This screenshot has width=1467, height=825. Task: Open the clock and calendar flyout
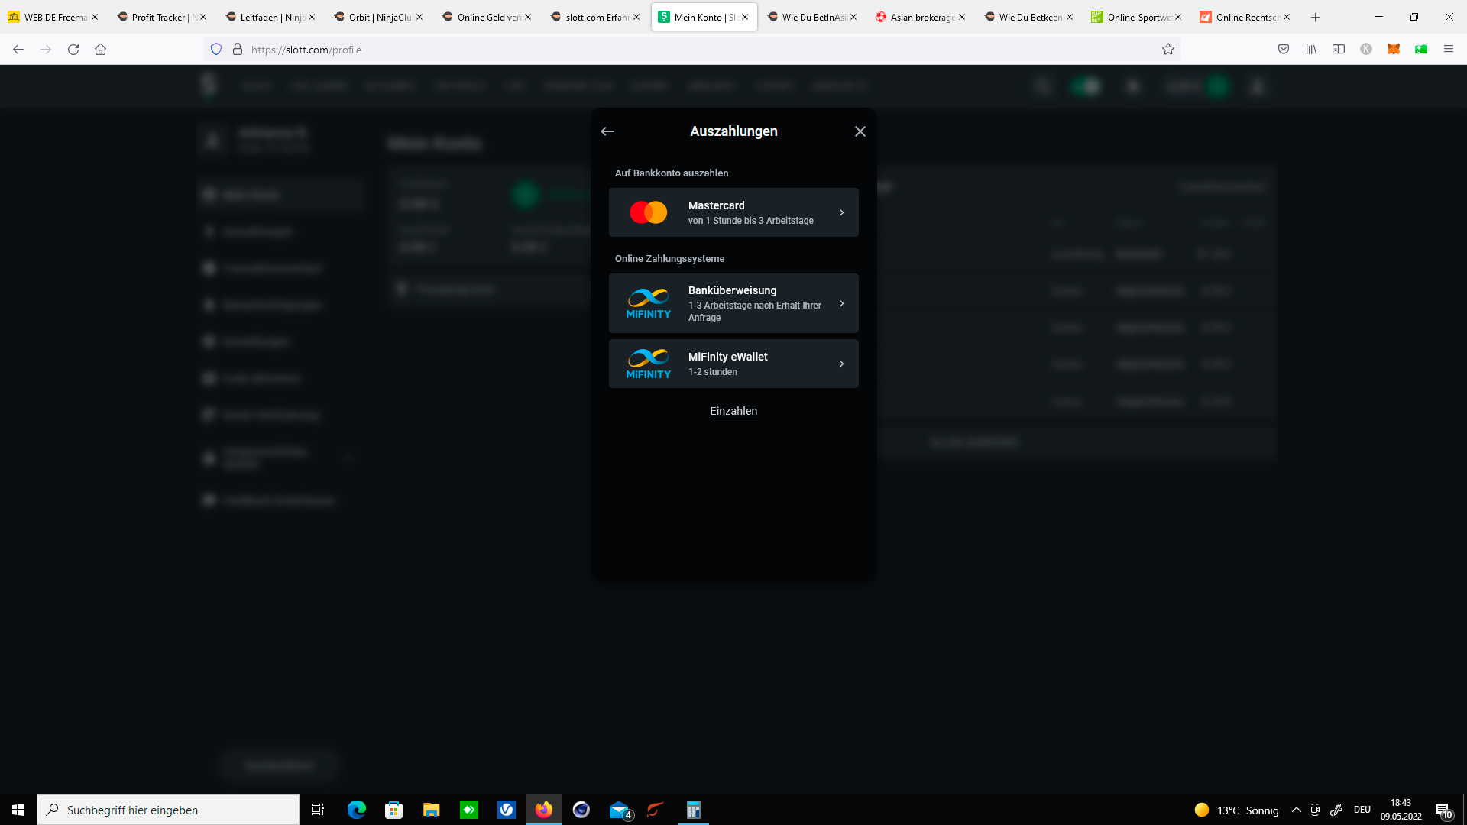(x=1401, y=810)
